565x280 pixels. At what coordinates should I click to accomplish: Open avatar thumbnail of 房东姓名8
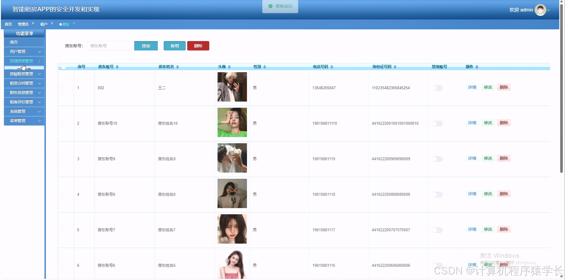coord(232,193)
